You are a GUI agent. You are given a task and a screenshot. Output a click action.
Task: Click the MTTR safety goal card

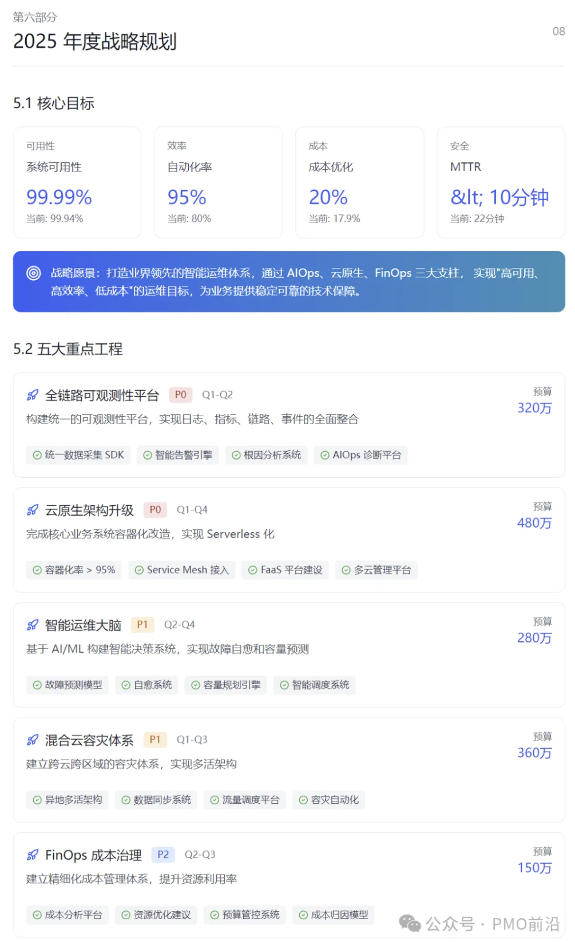coord(501,182)
